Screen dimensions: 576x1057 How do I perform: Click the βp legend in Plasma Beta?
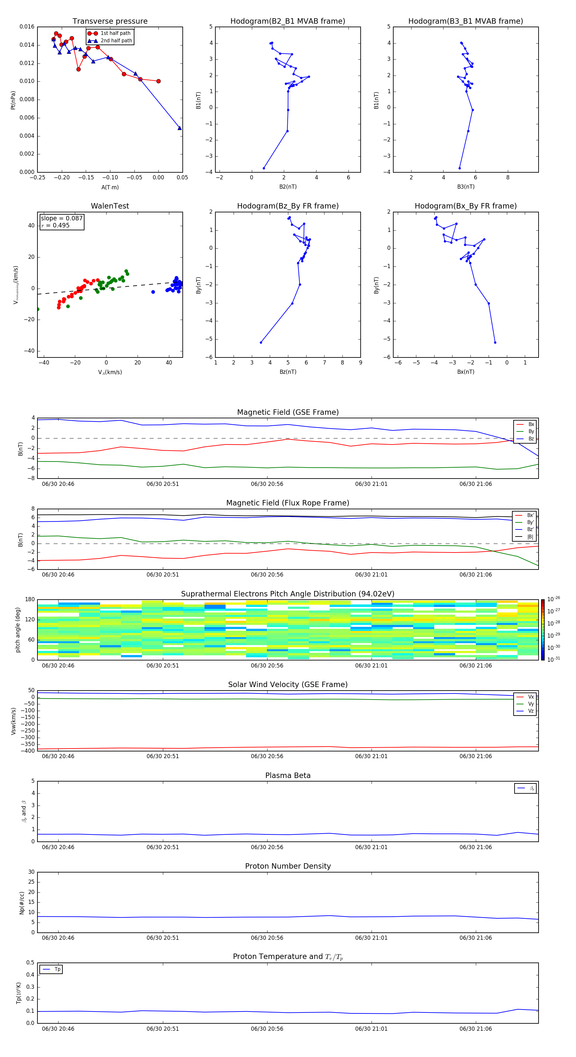(525, 788)
